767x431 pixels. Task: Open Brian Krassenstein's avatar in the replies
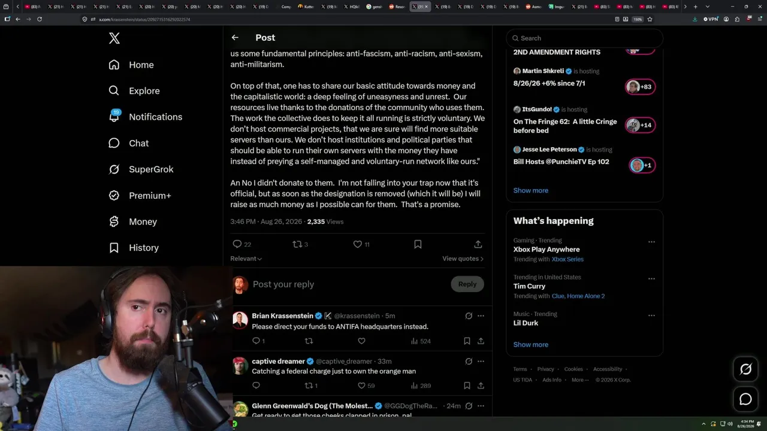tap(240, 320)
